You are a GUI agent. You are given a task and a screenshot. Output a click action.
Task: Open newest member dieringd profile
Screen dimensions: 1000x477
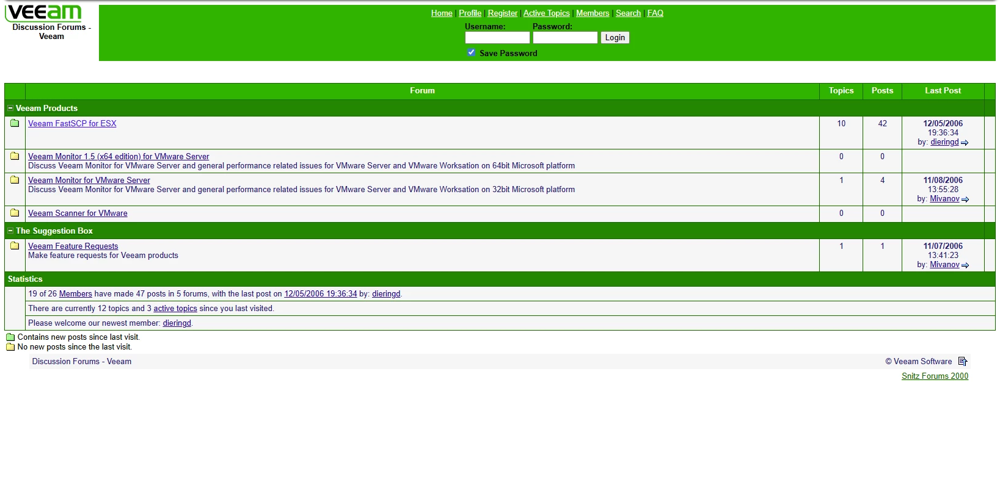[177, 323]
